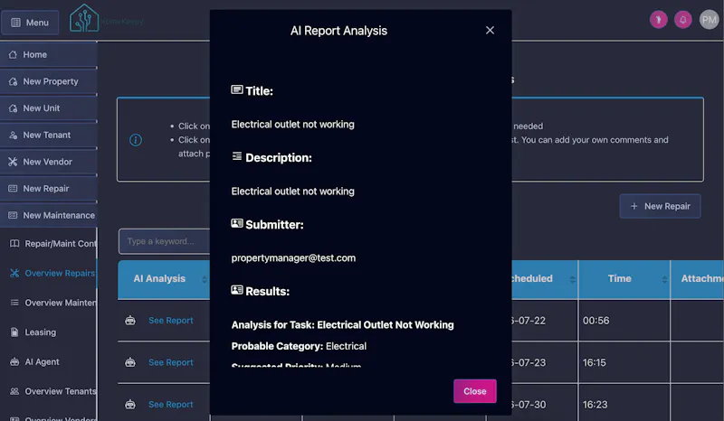Click the Description icon in dialog
The height and width of the screenshot is (421, 724).
pyautogui.click(x=237, y=156)
